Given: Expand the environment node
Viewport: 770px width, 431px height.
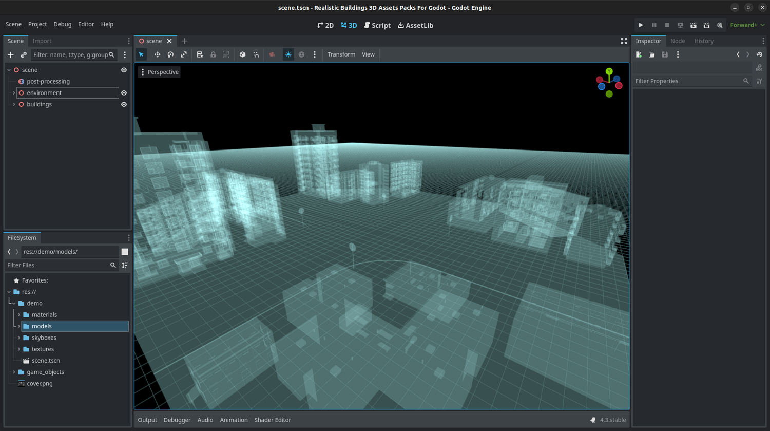Looking at the screenshot, I should coord(14,93).
